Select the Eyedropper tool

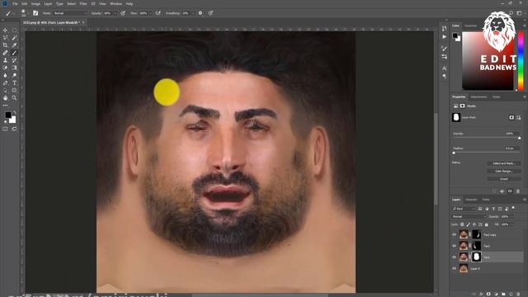[14, 45]
